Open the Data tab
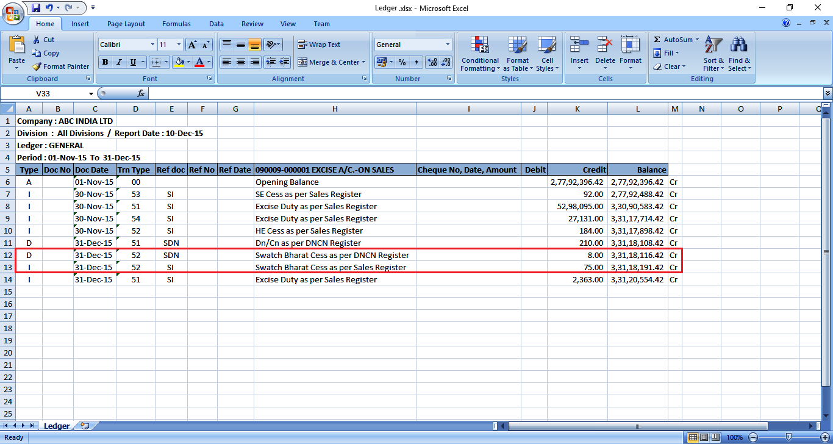Screen dimensions: 833x444 point(216,24)
